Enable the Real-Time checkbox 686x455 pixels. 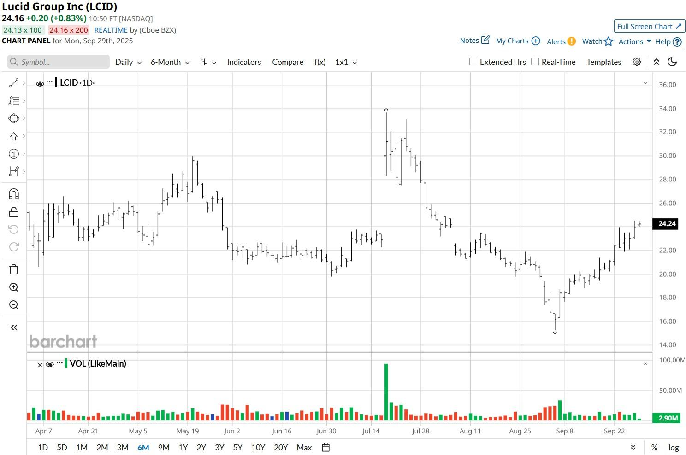coord(535,62)
